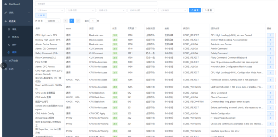Edit the PE证书过期 rule
This screenshot has width=278, height=137.
(x=270, y=62)
